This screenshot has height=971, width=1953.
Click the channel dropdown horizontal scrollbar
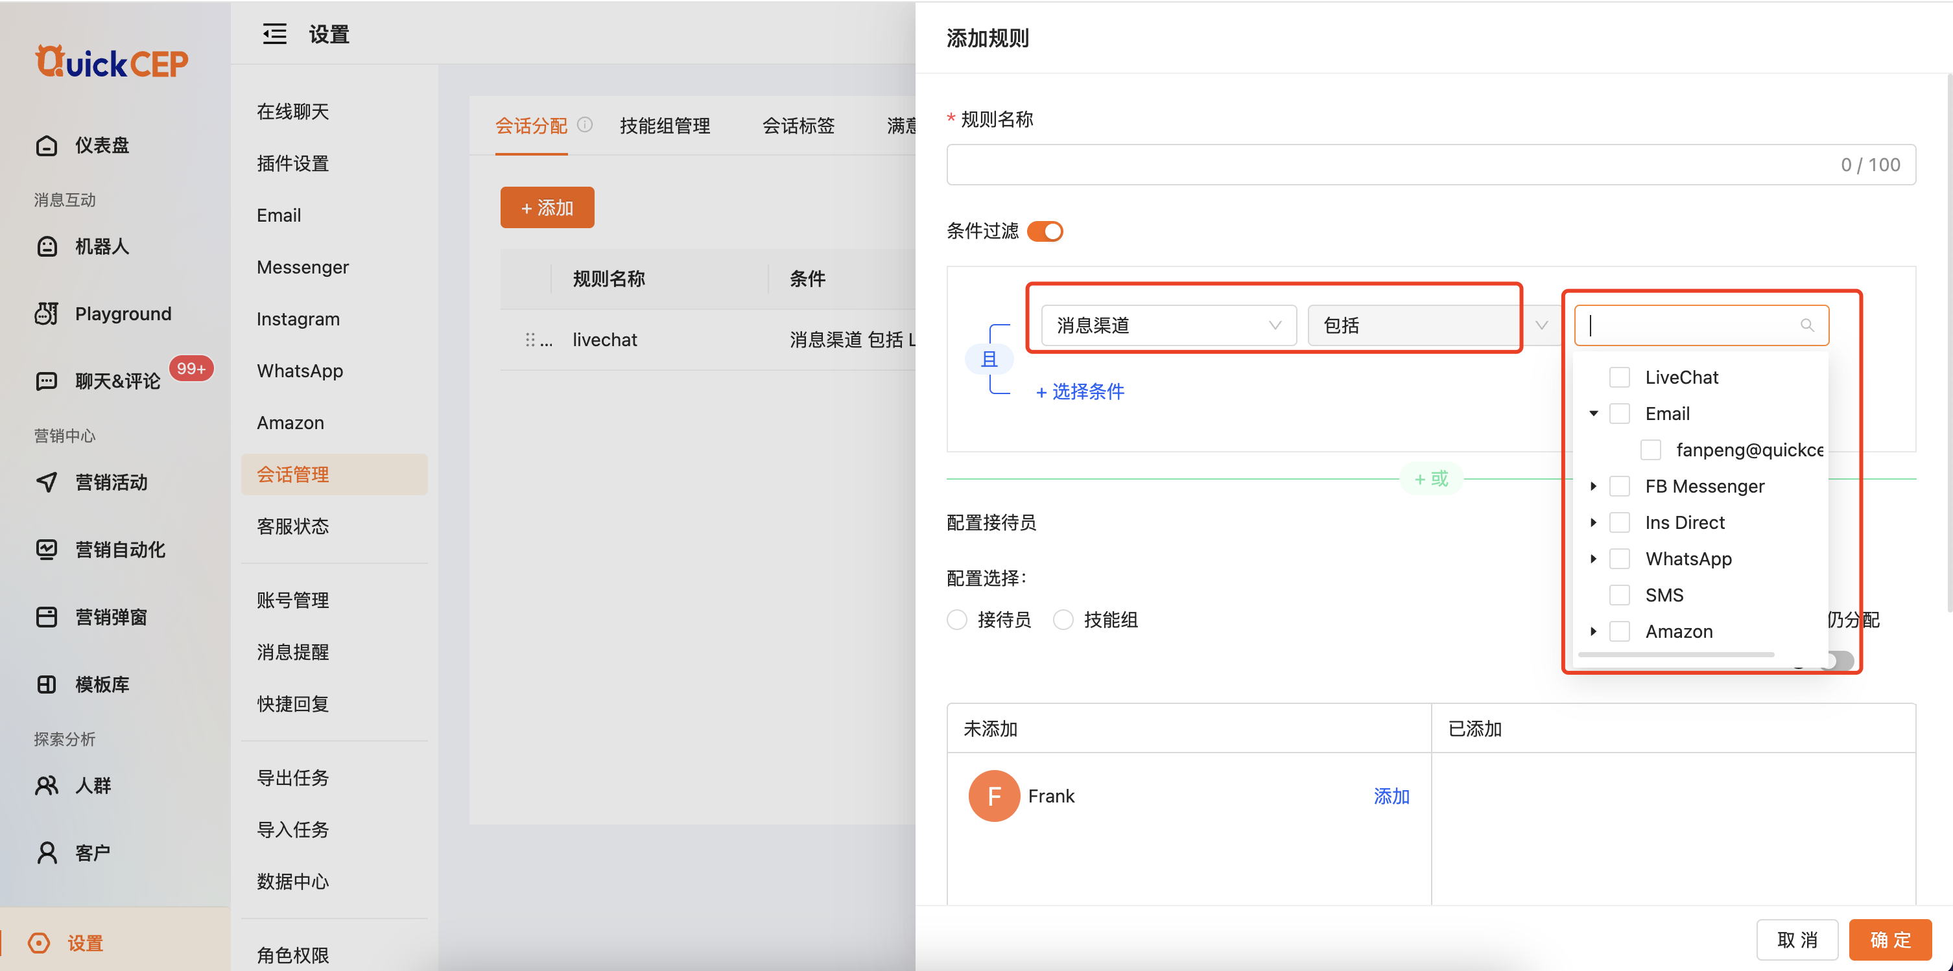[x=1675, y=654]
